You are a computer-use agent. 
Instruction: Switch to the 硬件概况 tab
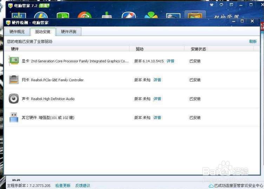[17, 32]
